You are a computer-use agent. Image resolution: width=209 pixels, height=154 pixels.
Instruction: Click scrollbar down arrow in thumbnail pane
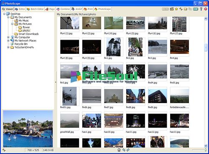click(x=206, y=146)
